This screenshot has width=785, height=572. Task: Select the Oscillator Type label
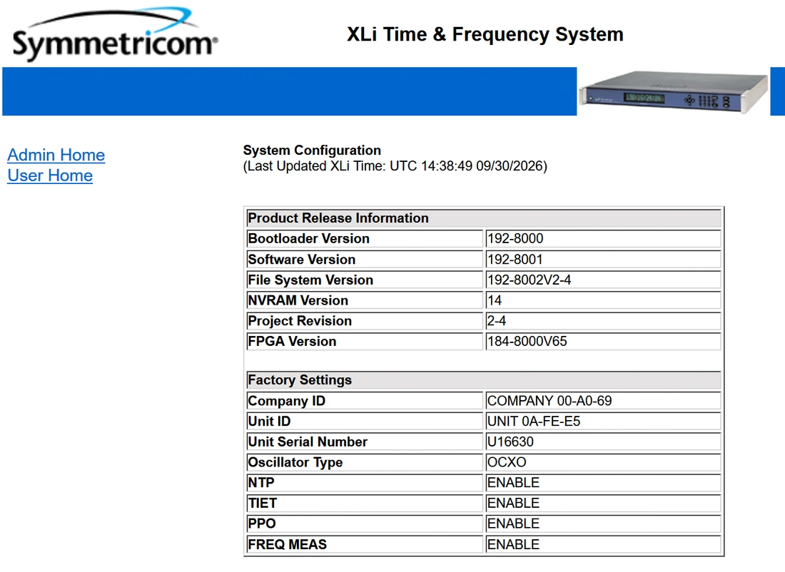coord(295,462)
